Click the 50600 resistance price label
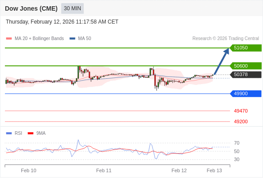The width and height of the screenshot is (263, 178). pos(246,66)
